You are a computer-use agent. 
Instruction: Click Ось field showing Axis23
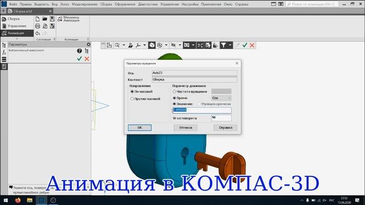click(x=194, y=73)
